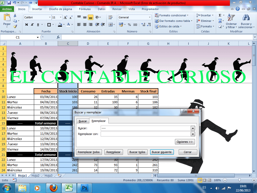Click the AutoSum sigma icon

pos(220,15)
